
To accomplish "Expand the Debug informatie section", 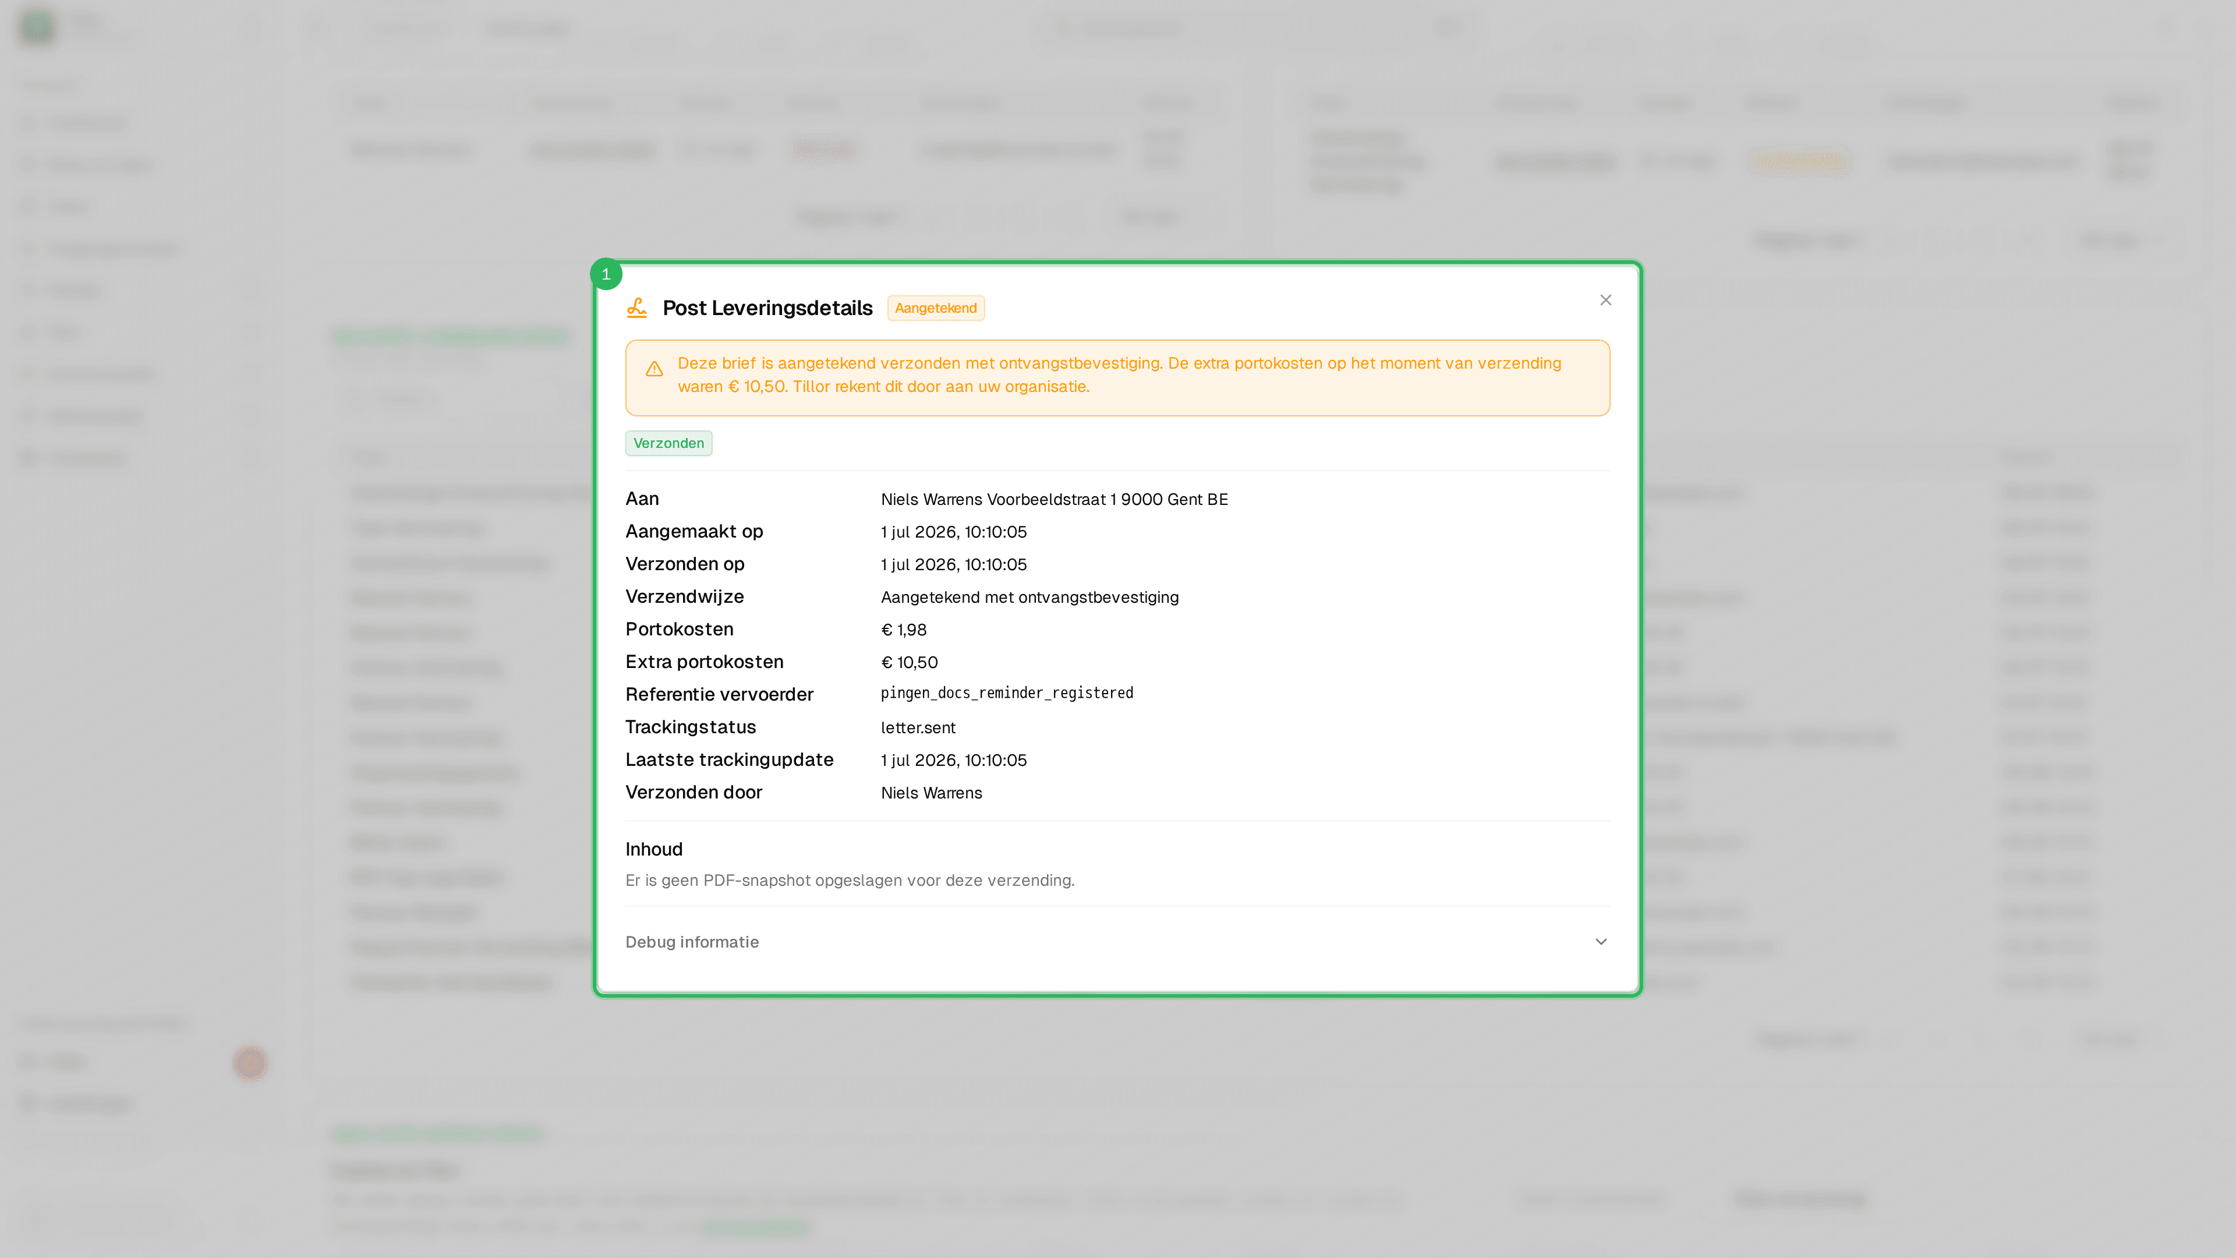I will [1117, 942].
